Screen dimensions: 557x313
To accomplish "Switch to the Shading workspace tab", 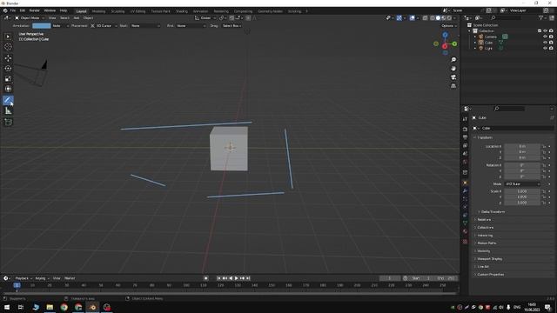I will point(182,11).
